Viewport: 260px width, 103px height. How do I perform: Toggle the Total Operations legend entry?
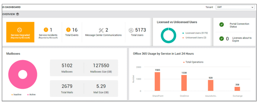(x=193, y=62)
